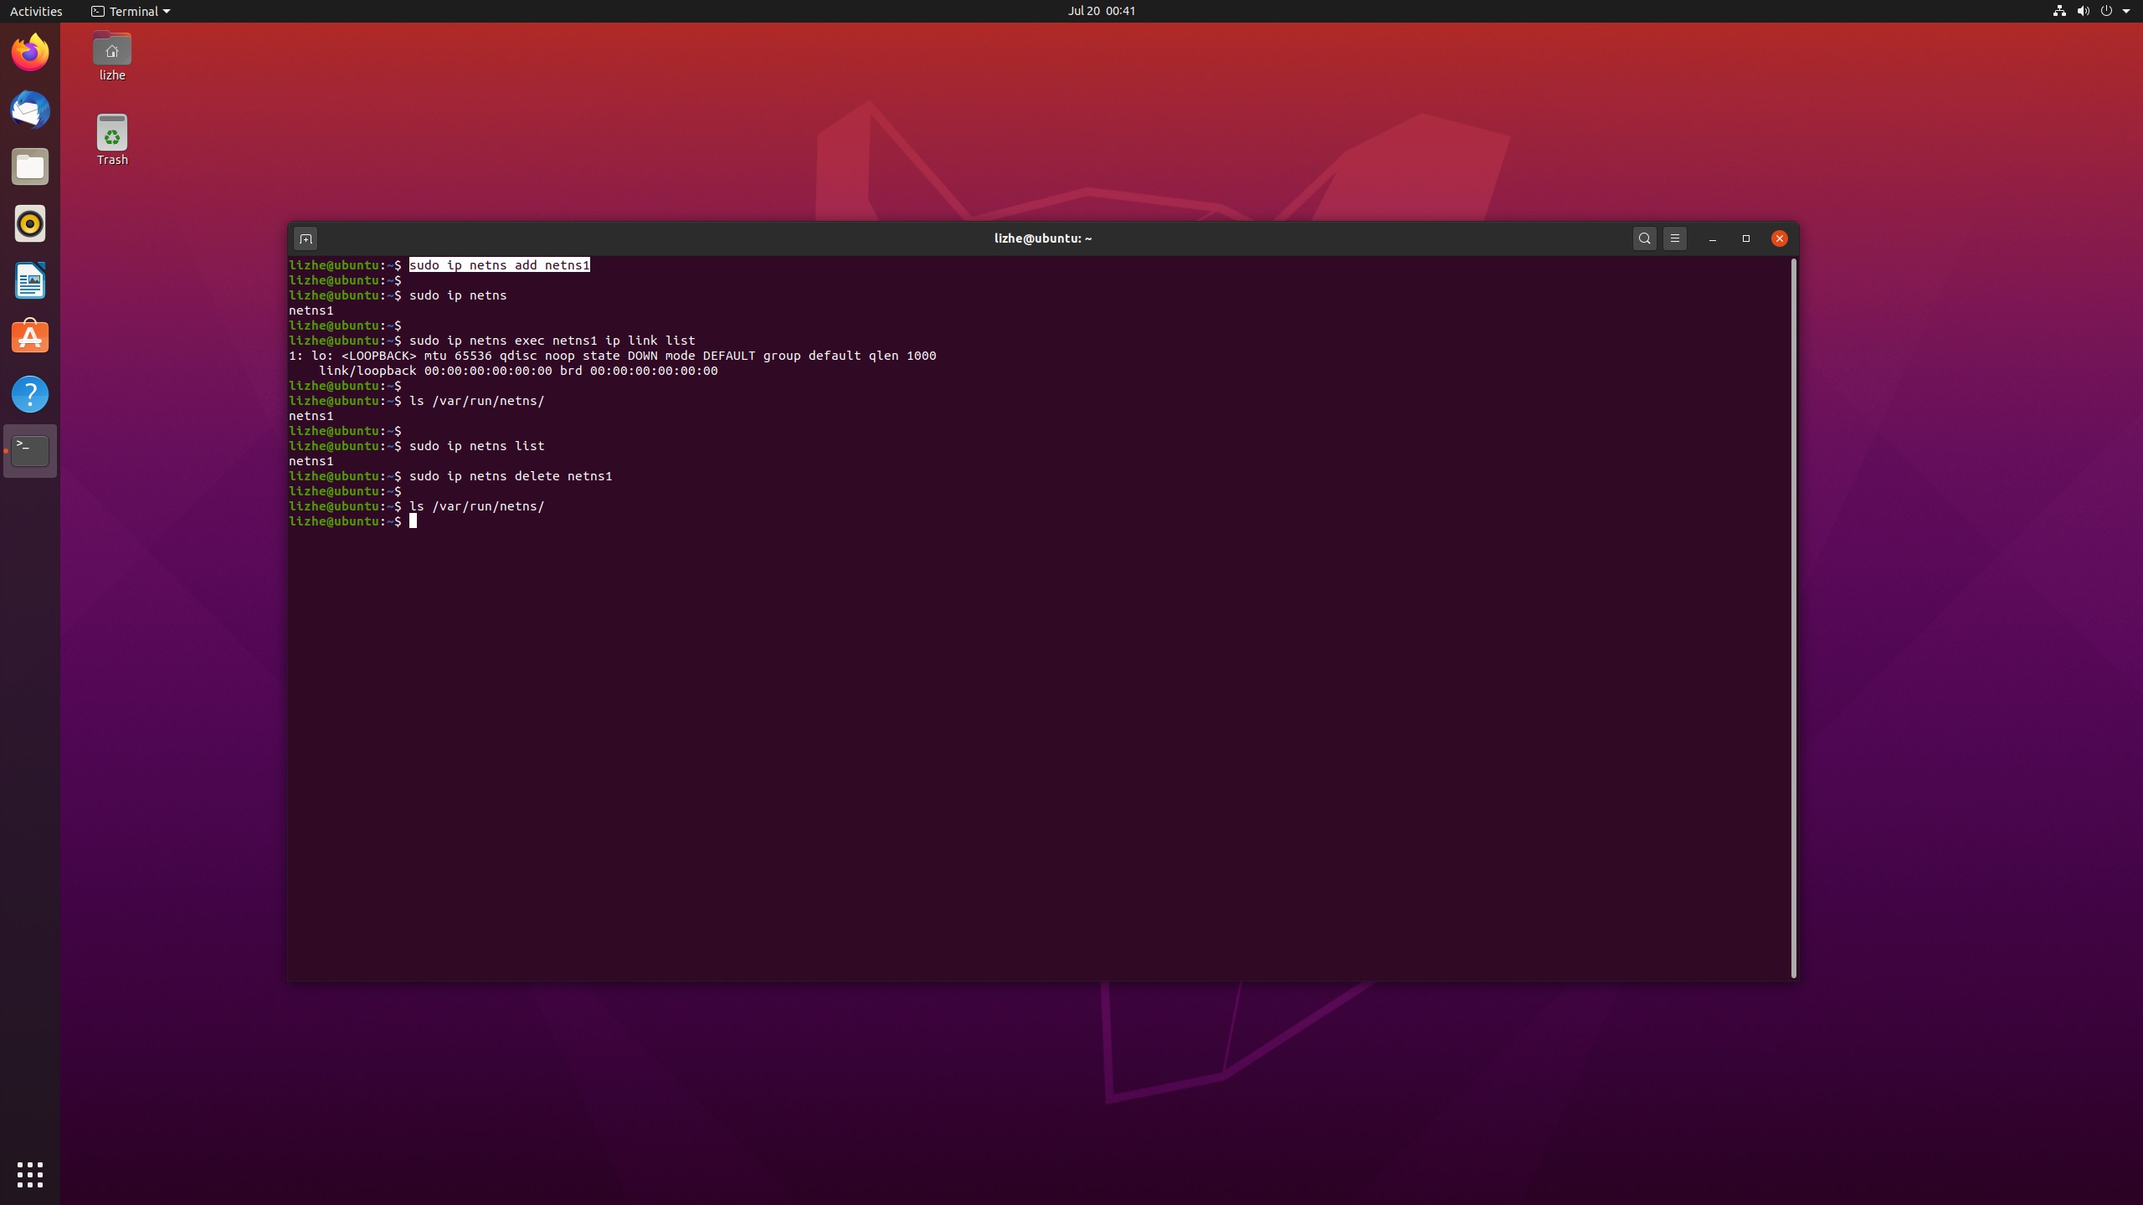This screenshot has height=1205, width=2143.
Task: Launch Thunderbird mail from the dock
Action: point(30,110)
